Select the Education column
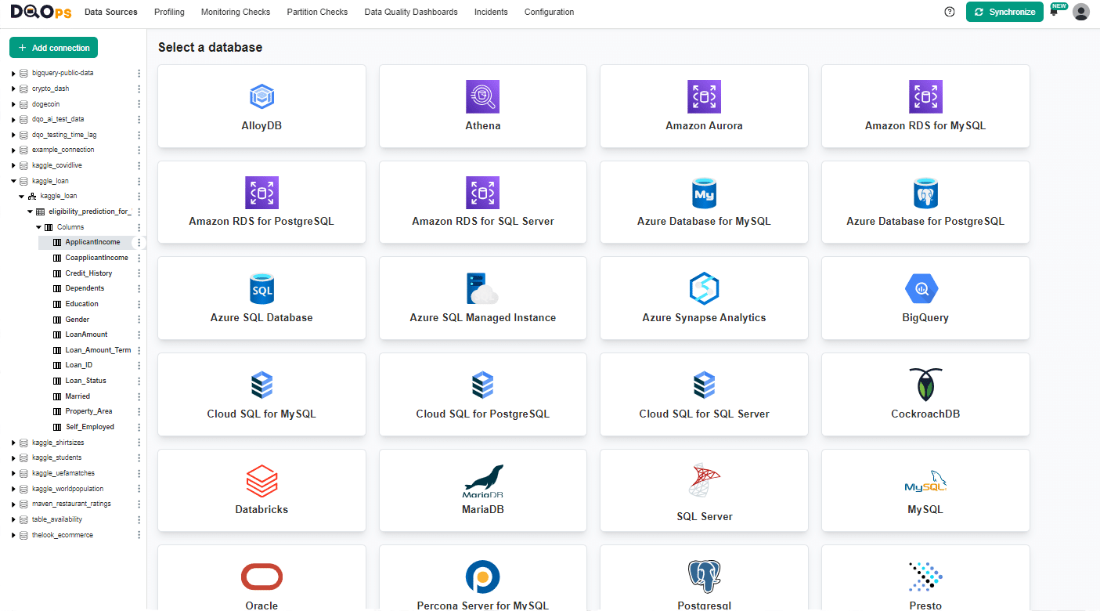Image resolution: width=1100 pixels, height=611 pixels. tap(82, 304)
